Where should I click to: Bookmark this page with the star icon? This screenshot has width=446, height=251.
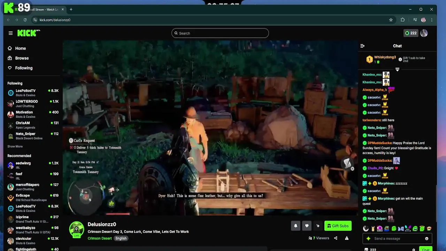391,20
